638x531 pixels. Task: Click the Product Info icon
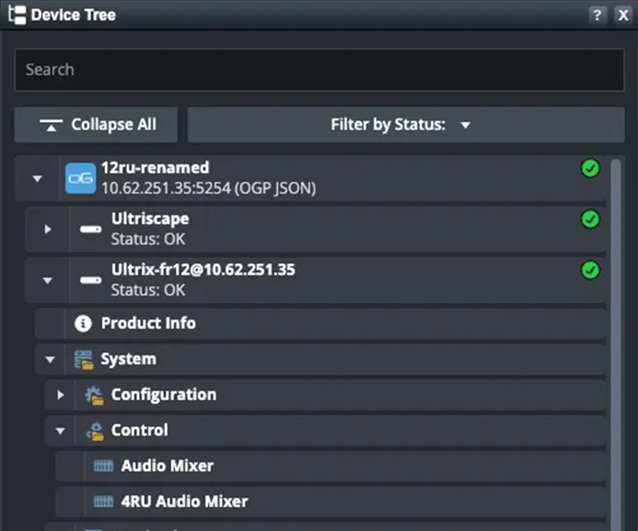point(83,323)
